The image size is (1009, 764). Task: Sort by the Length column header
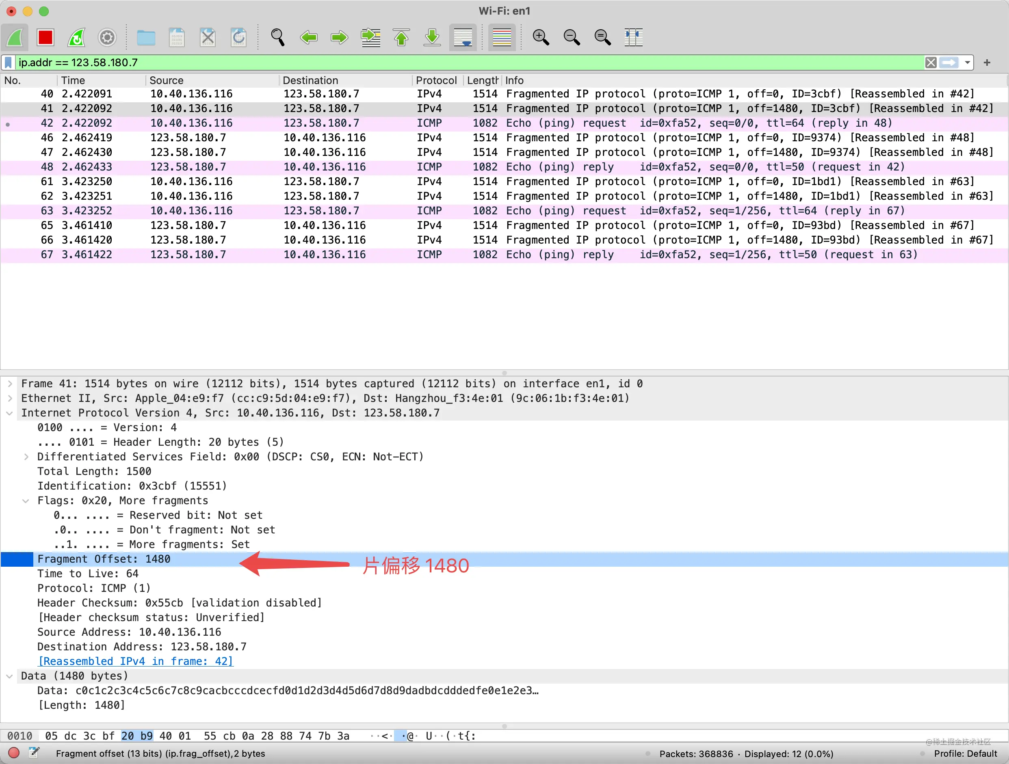point(482,80)
